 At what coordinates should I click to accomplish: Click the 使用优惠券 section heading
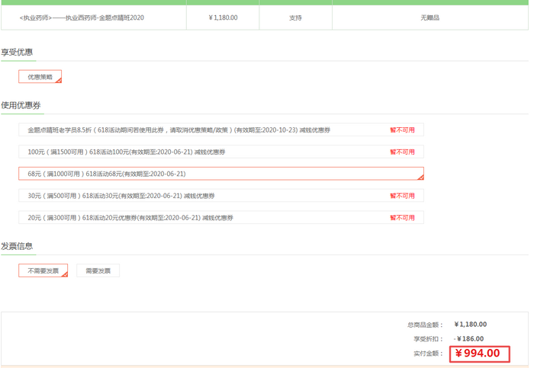pyautogui.click(x=21, y=105)
